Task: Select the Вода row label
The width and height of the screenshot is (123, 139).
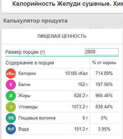Action: pyautogui.click(x=24, y=129)
